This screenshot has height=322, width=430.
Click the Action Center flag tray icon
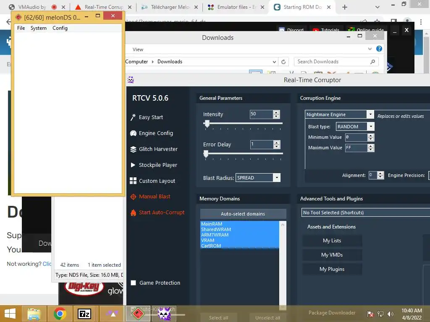pyautogui.click(x=370, y=314)
